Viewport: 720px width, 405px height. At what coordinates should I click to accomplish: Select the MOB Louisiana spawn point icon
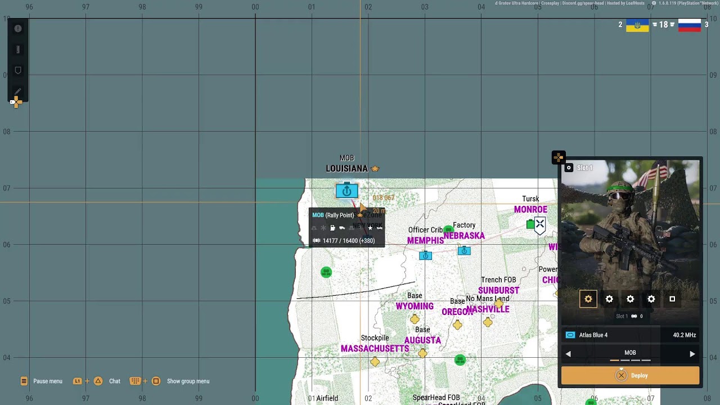tap(347, 191)
